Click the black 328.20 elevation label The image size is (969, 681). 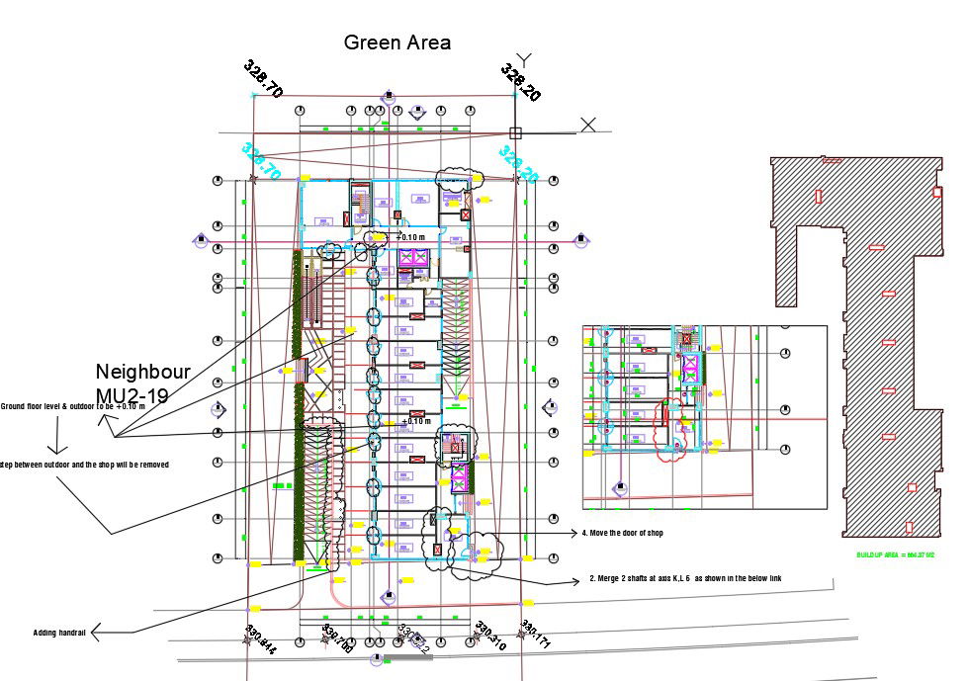520,83
